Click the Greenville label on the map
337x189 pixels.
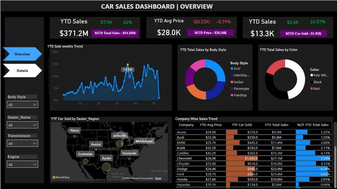tap(130, 153)
